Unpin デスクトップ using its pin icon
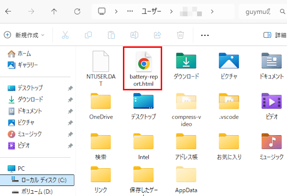The image size is (287, 196). click(70, 88)
